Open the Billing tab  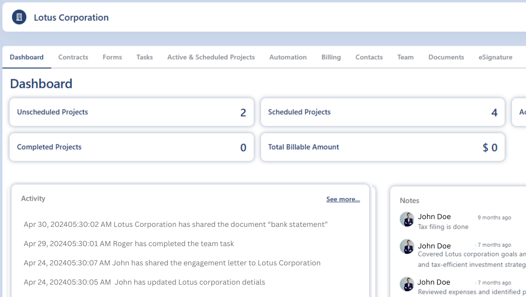tap(331, 57)
